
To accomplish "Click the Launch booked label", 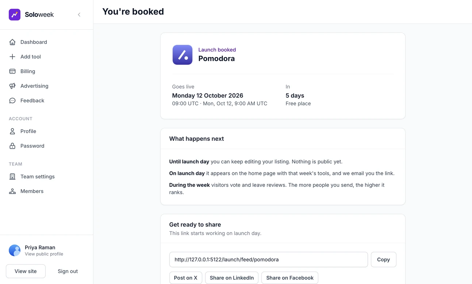I will [x=217, y=50].
